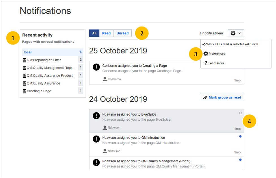
Task: Click page icon next to Creating a Page
Action: [x=25, y=91]
